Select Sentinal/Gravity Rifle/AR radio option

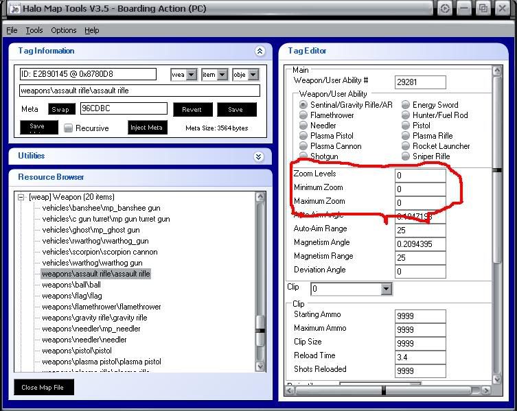coord(303,105)
